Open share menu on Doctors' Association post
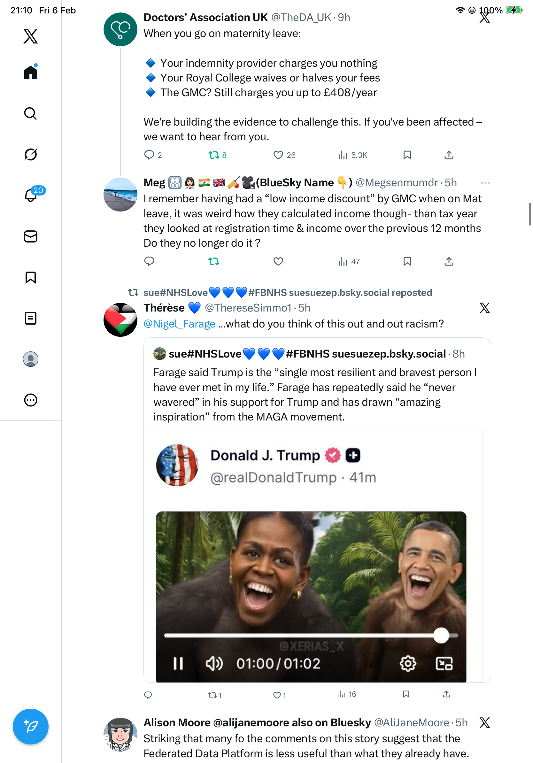This screenshot has height=763, width=533. point(449,155)
